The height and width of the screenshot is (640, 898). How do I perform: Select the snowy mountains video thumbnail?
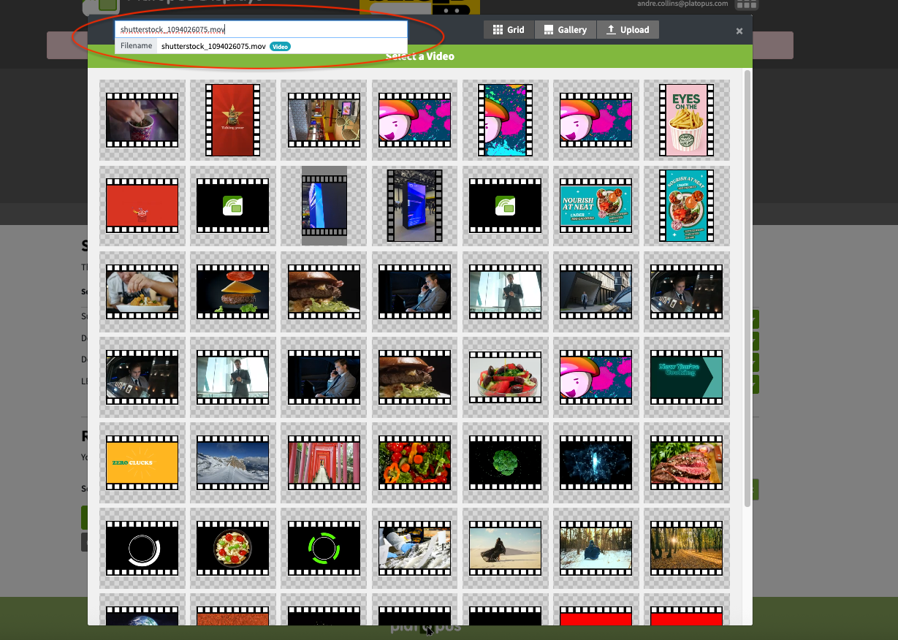[x=233, y=463]
